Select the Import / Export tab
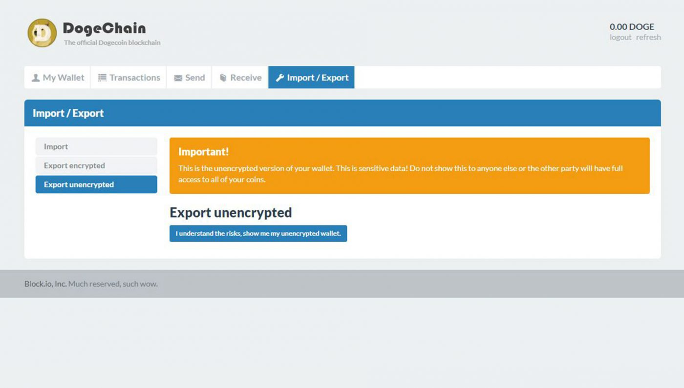Screen dimensions: 684x388 click(311, 78)
